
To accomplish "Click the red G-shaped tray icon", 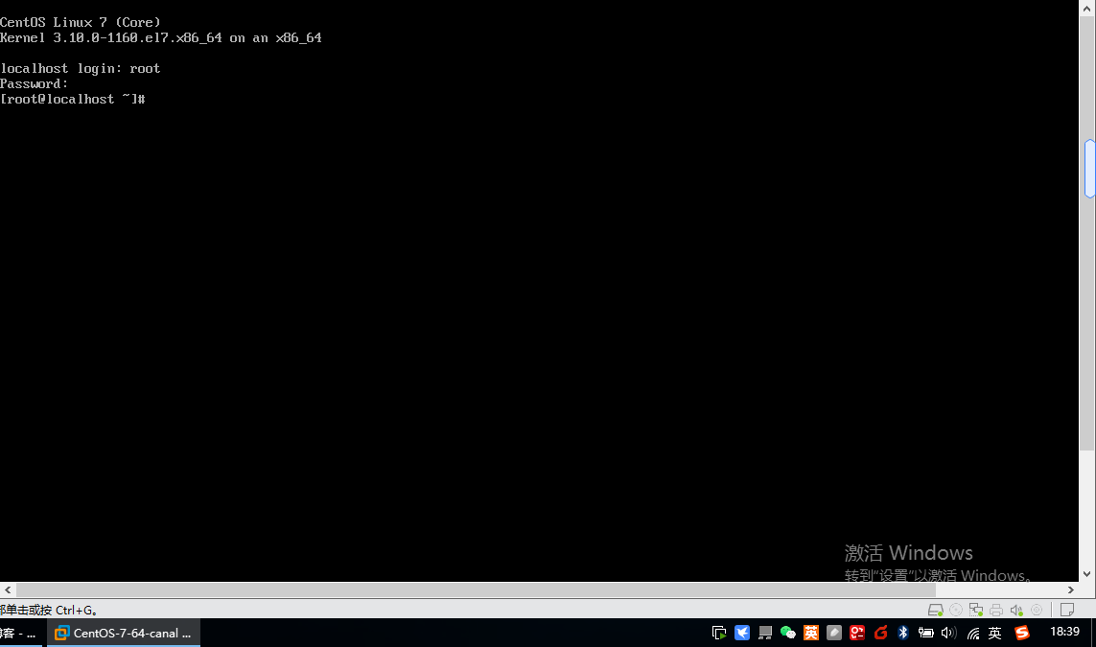I will [x=880, y=633].
